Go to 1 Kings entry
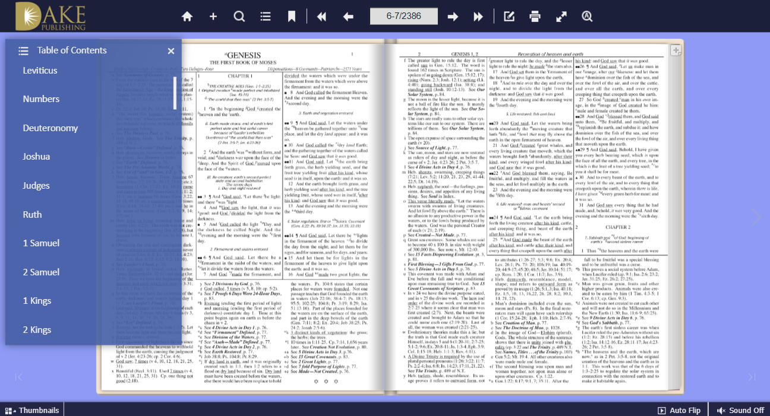 pyautogui.click(x=37, y=301)
